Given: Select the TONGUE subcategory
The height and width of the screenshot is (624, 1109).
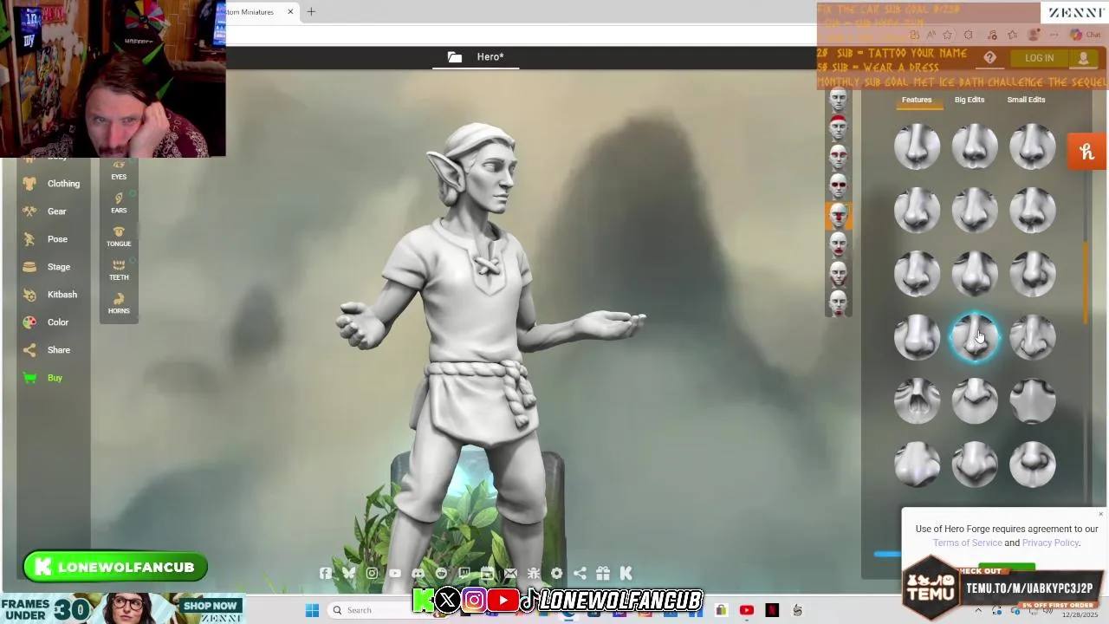Looking at the screenshot, I should [x=119, y=237].
